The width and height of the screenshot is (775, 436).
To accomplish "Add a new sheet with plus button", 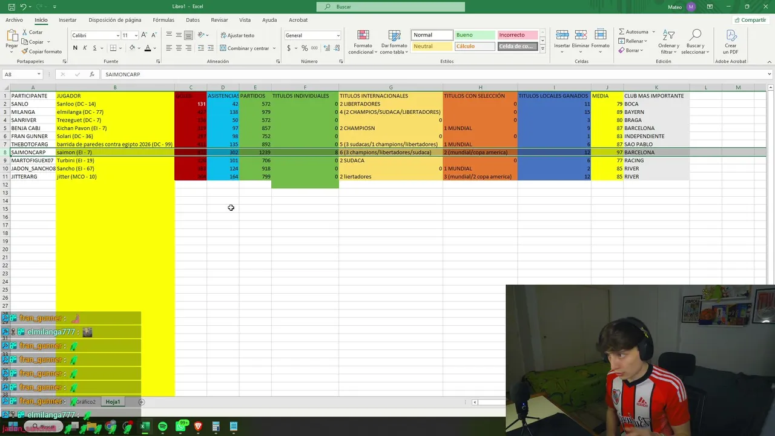I will coord(142,401).
